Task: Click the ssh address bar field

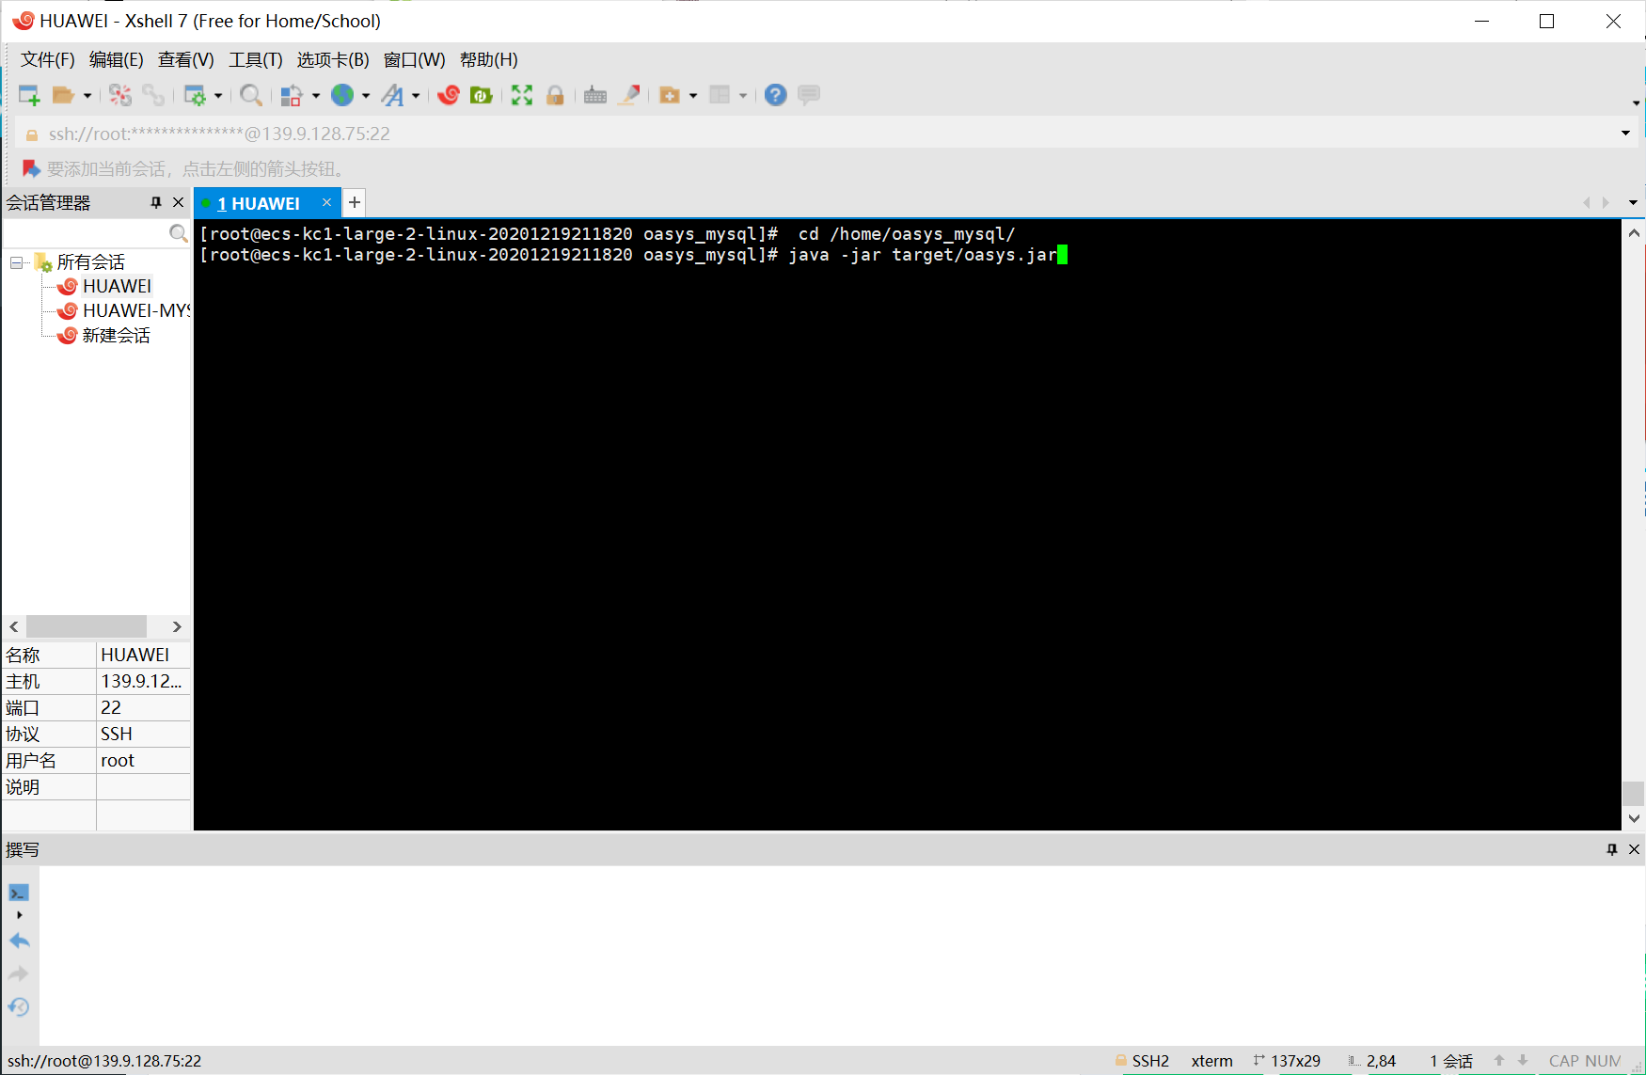Action: (x=816, y=134)
